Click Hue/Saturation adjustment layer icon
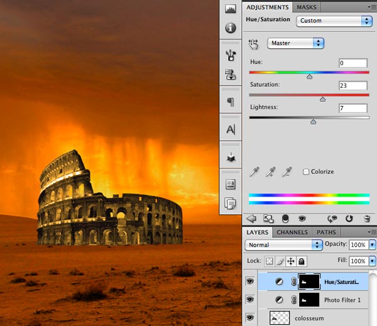The height and width of the screenshot is (326, 377). pos(279,281)
